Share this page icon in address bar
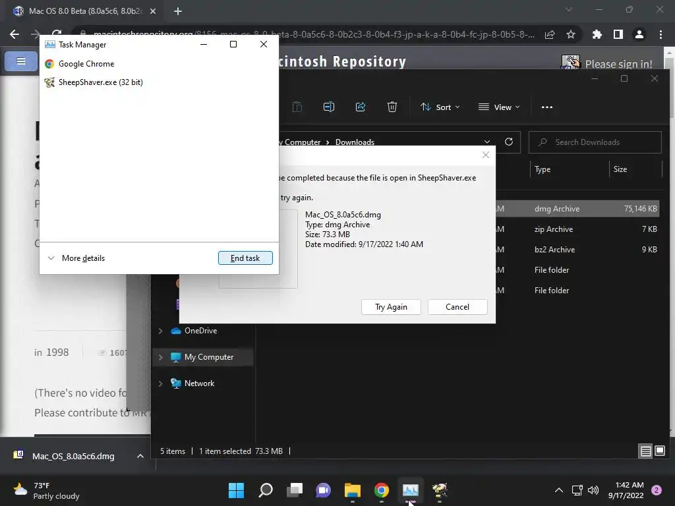This screenshot has height=506, width=675. 550,34
